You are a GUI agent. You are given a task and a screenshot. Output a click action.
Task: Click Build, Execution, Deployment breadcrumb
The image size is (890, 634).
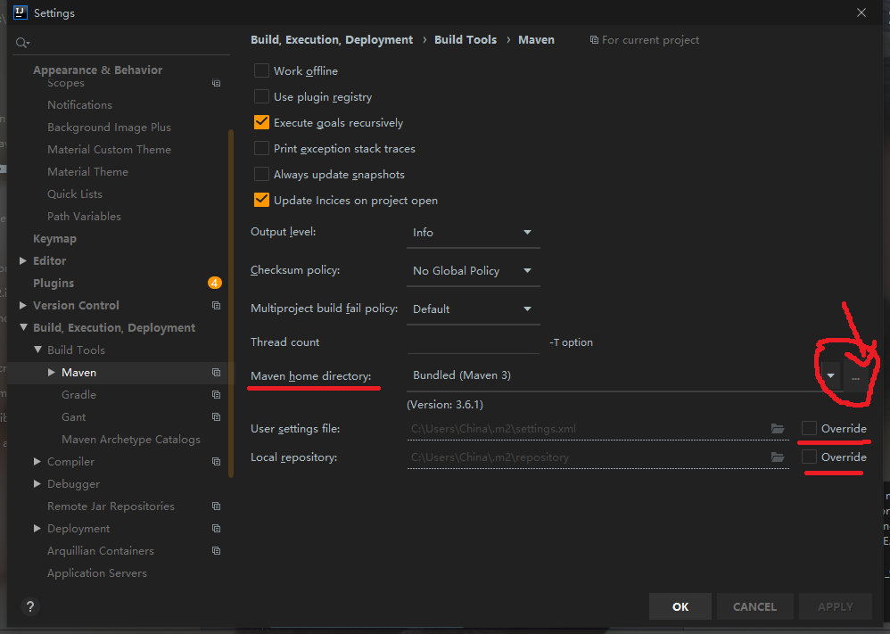pos(332,40)
